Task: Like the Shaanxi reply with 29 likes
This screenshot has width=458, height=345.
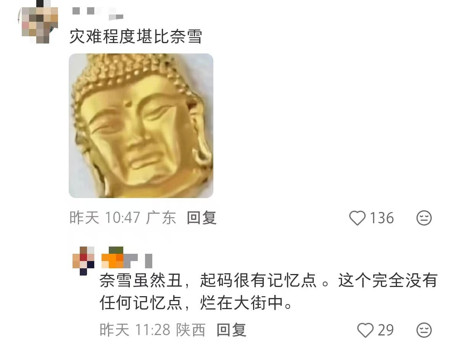Action: 365,330
